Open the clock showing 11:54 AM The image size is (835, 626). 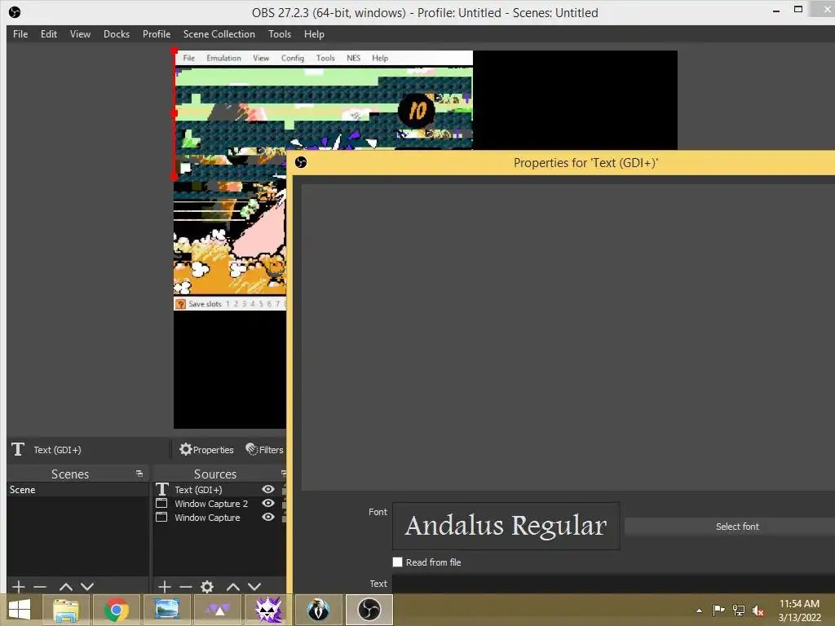[x=799, y=610]
